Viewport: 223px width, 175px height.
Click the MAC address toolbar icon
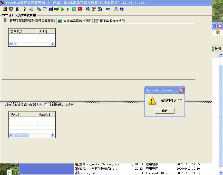coord(94,9)
